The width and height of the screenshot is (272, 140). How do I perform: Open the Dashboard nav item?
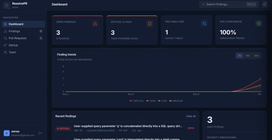point(23,24)
